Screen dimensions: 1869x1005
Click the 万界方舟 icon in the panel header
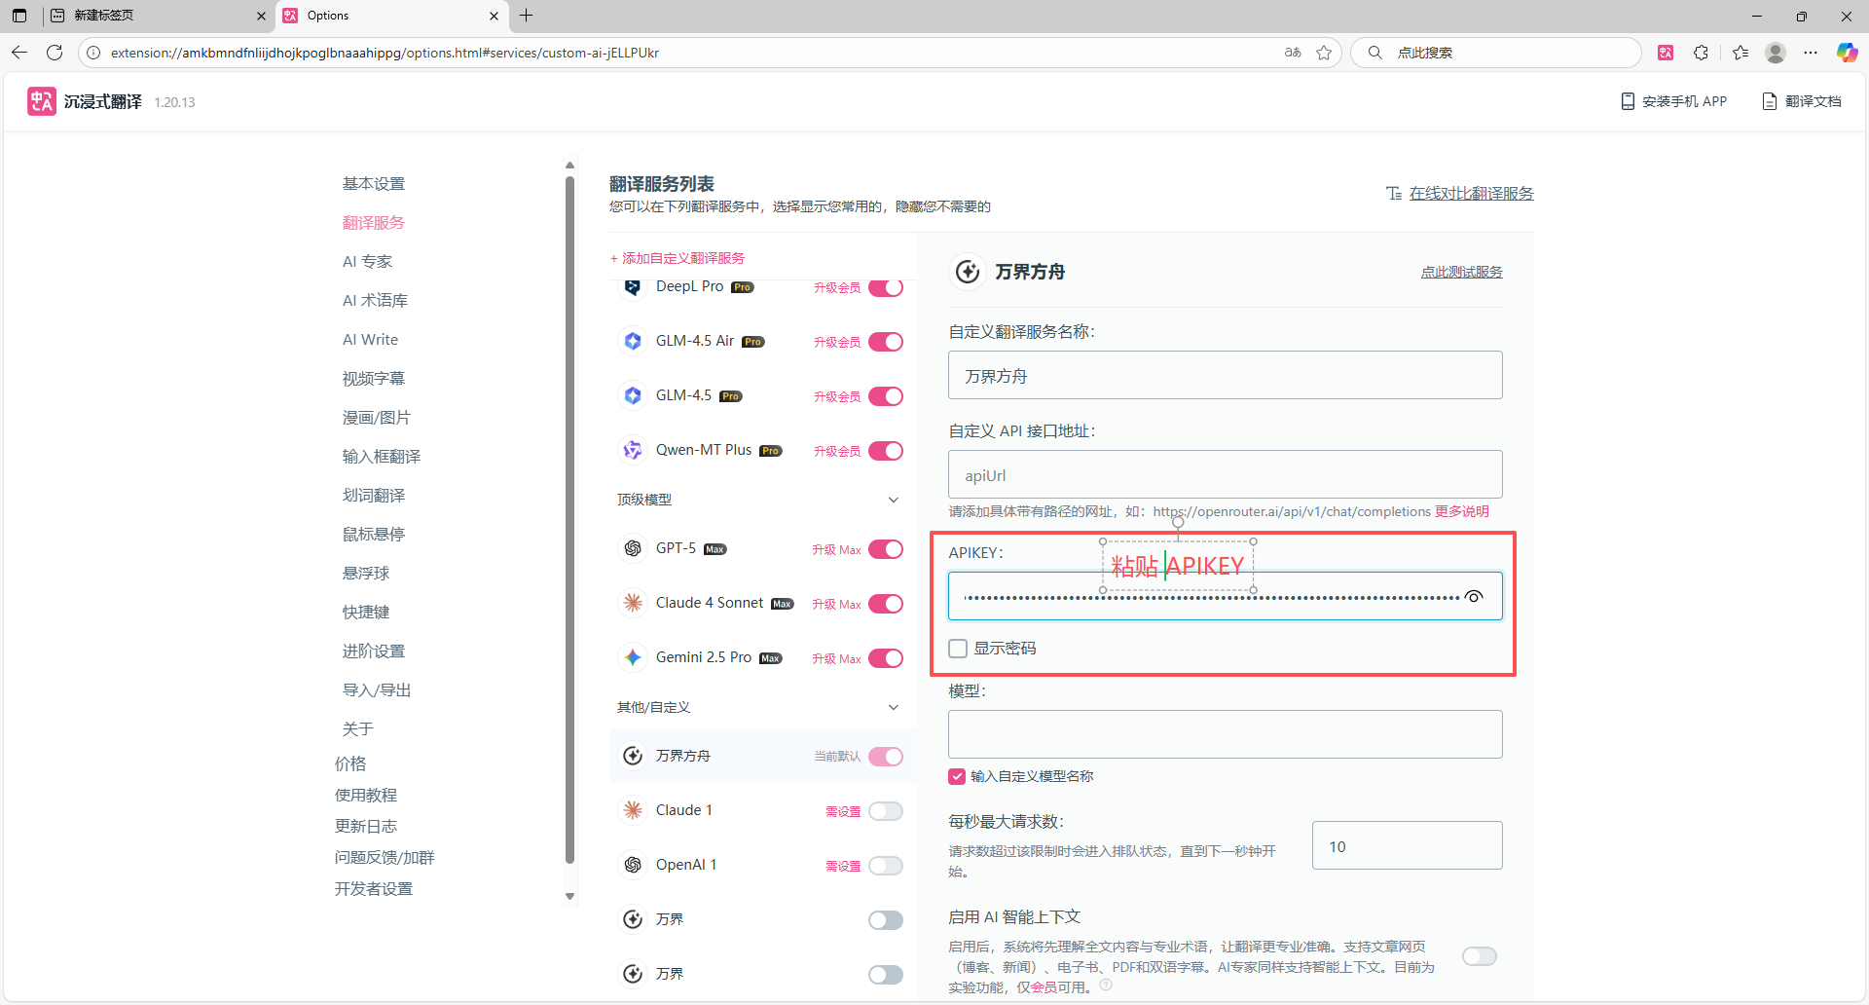[968, 272]
